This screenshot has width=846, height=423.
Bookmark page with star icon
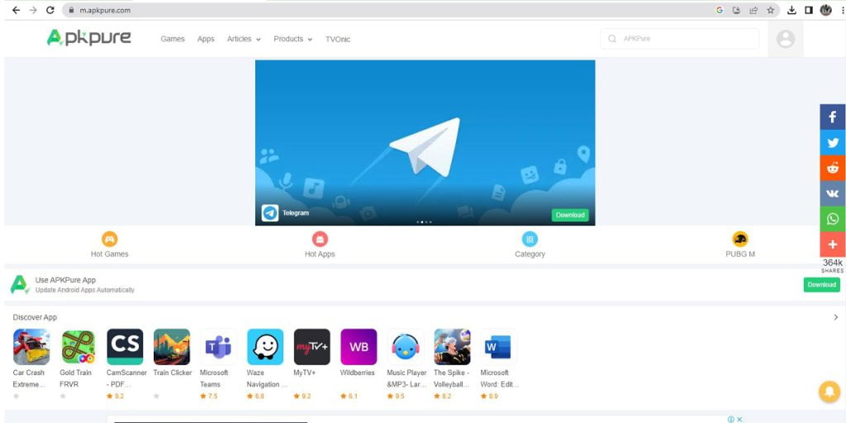click(771, 10)
